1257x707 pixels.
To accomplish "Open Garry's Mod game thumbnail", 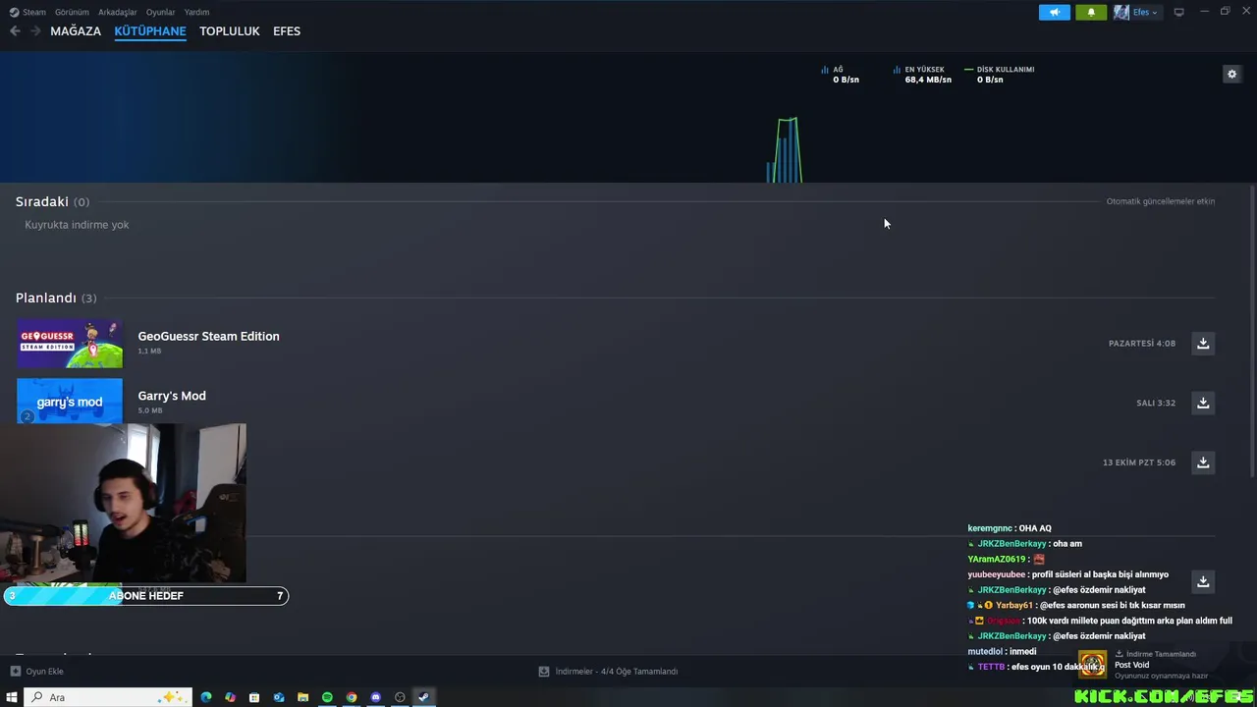I will pos(69,401).
